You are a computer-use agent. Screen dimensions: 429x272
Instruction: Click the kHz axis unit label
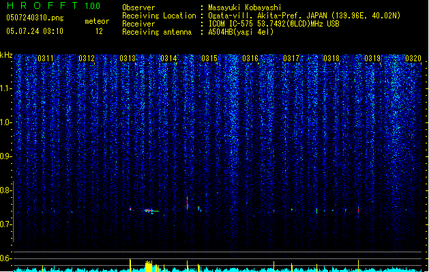point(6,55)
